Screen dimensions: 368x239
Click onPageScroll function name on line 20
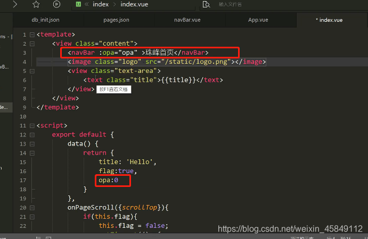[x=91, y=208]
